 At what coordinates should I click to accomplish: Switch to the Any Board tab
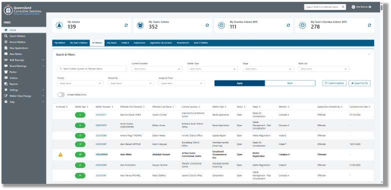pyautogui.click(x=111, y=43)
